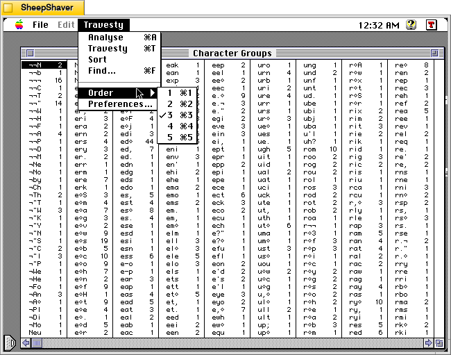Select the checked order 3 option
Screen dimensions: 451x355
177,115
